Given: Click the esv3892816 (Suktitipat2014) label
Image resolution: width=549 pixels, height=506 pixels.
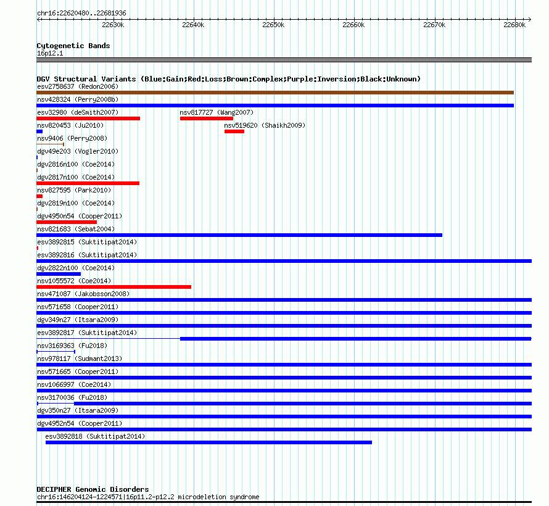Looking at the screenshot, I should pos(87,255).
